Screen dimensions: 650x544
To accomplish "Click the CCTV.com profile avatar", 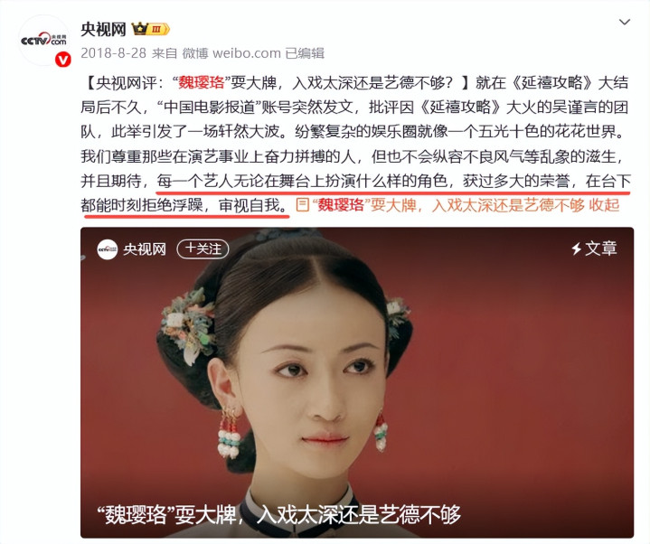I will click(x=43, y=40).
